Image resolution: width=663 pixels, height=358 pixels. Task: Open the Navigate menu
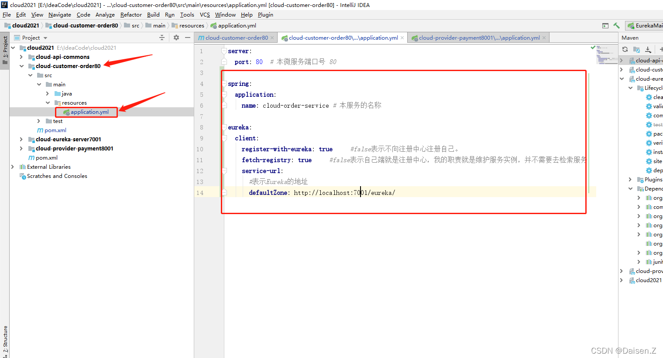[x=60, y=14]
